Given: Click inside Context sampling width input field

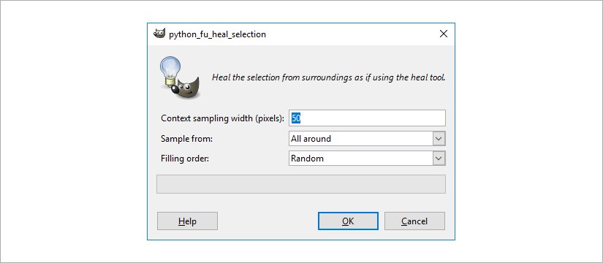Looking at the screenshot, I should pos(367,118).
